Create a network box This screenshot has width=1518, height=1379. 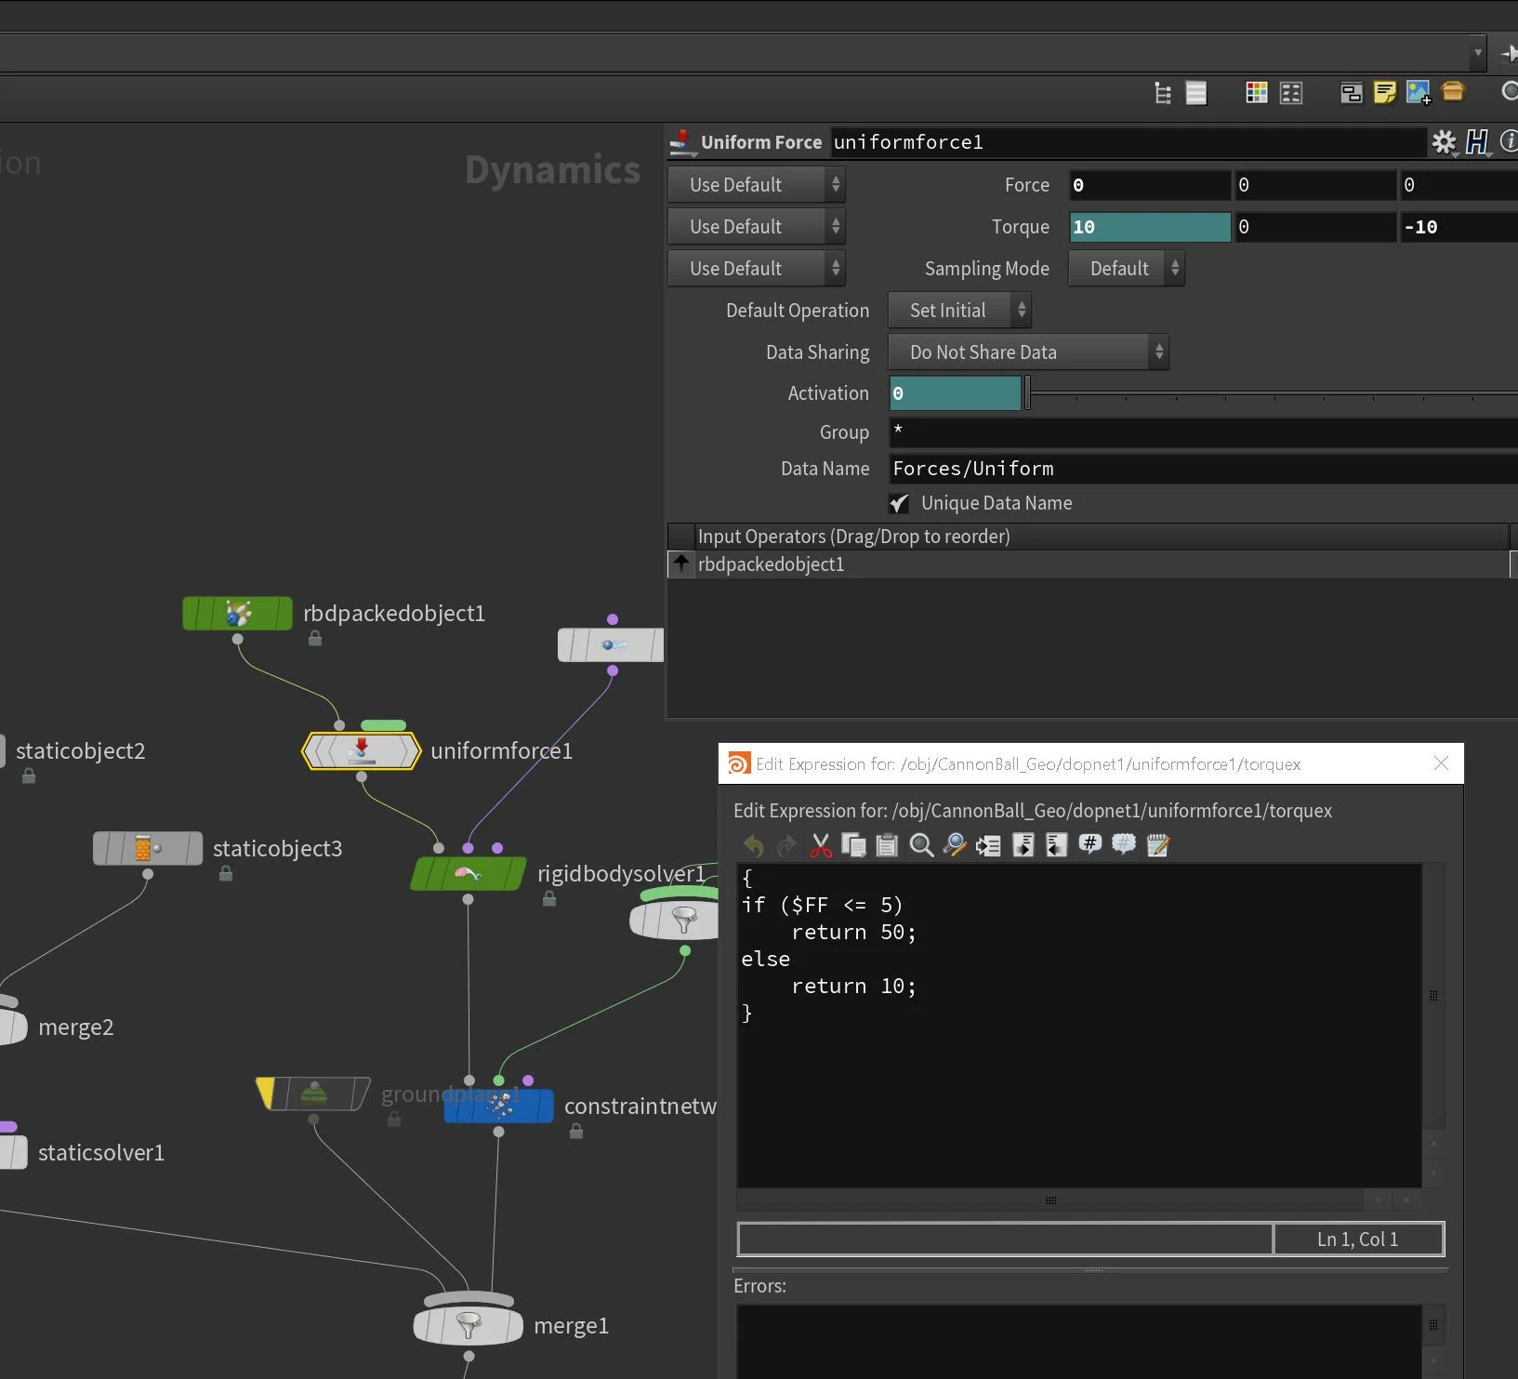1351,93
